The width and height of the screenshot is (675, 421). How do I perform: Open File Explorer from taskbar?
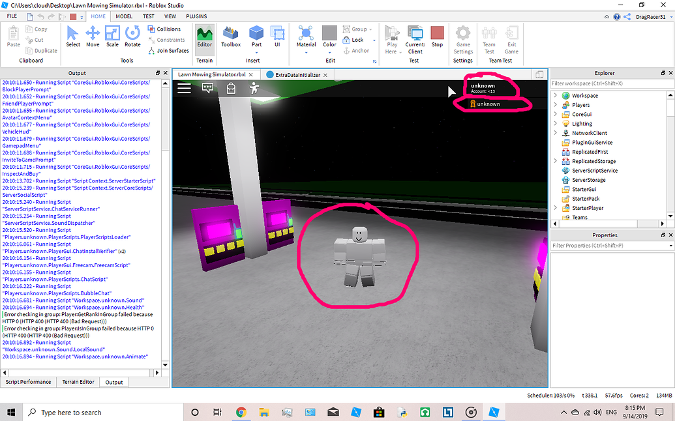(264, 413)
